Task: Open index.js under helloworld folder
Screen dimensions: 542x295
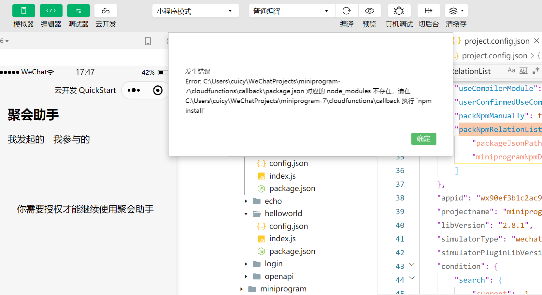Action: click(x=282, y=239)
